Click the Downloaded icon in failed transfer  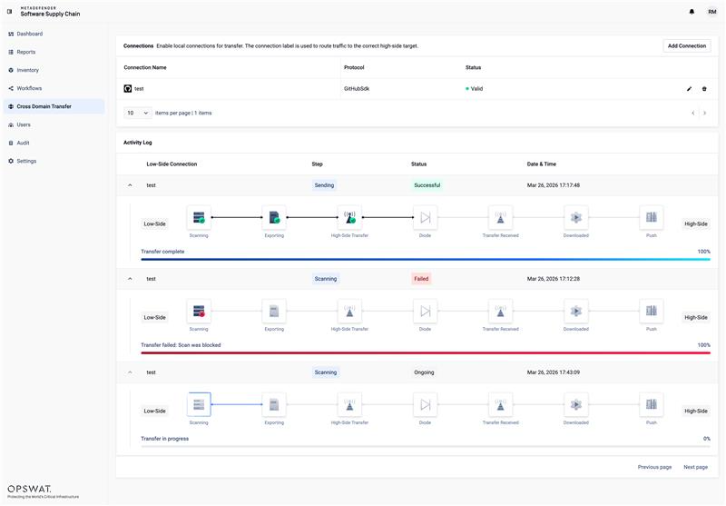tap(575, 311)
